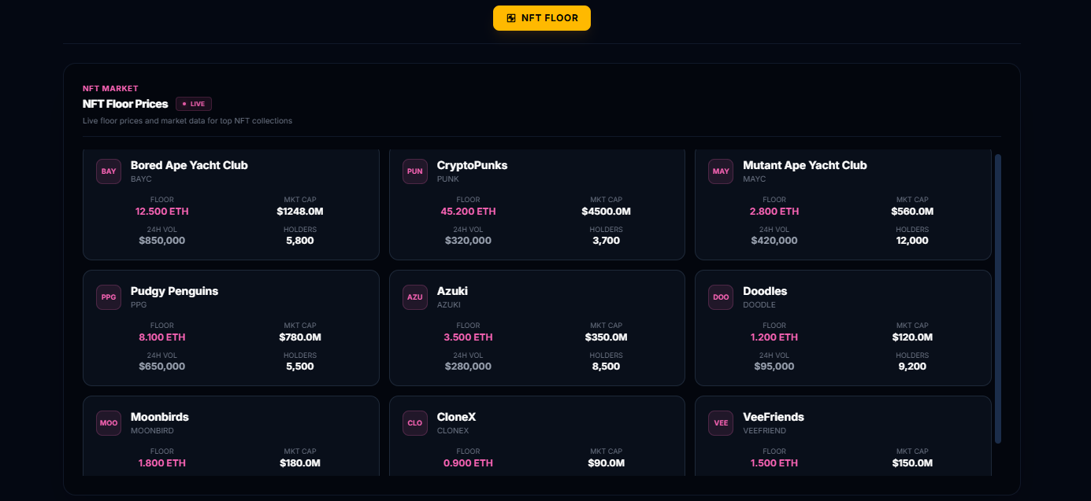Click the LIVE status badge

click(194, 104)
